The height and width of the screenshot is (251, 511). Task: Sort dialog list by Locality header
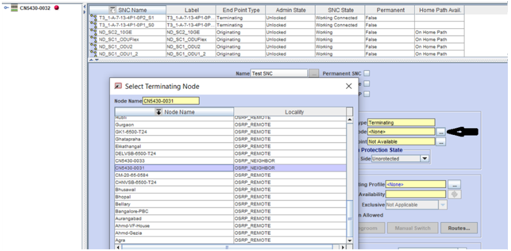pyautogui.click(x=290, y=112)
